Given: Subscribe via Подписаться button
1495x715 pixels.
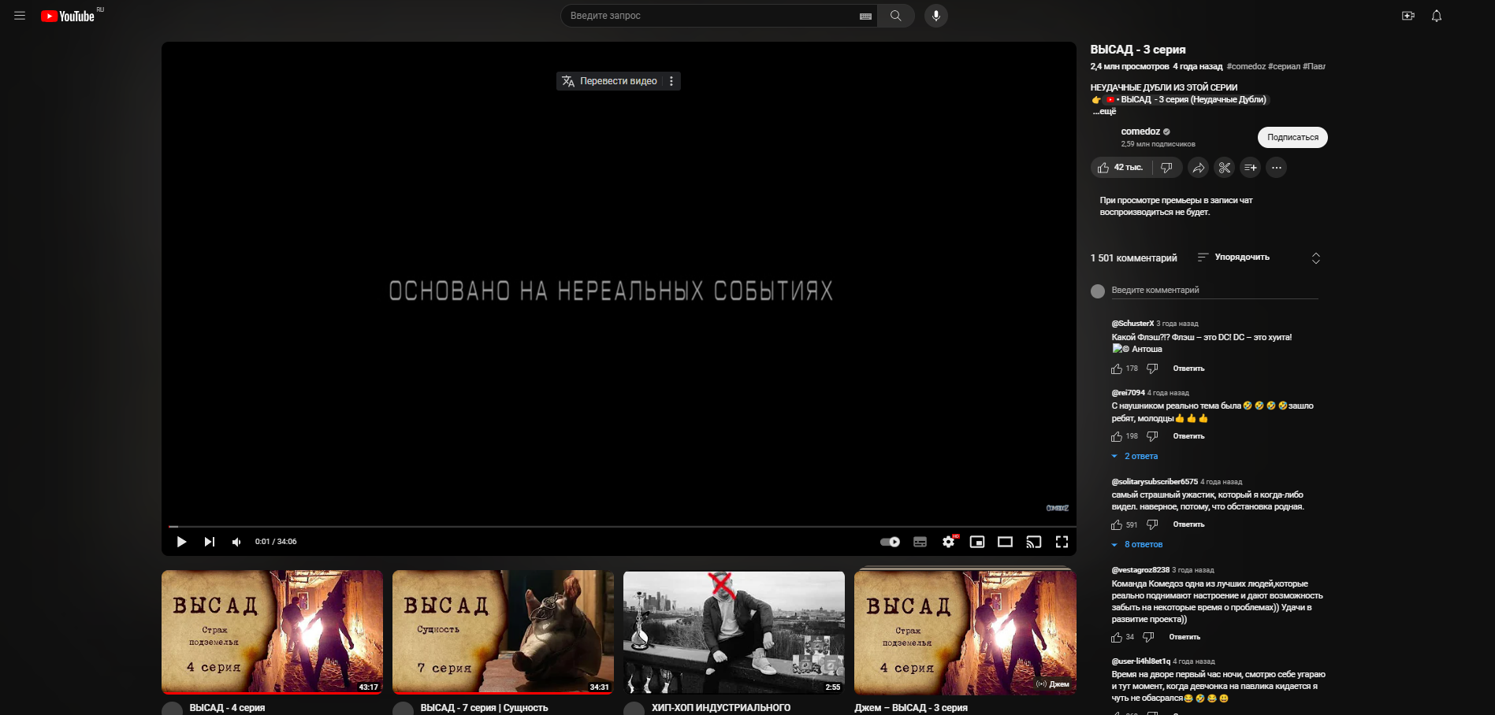Looking at the screenshot, I should tap(1292, 137).
